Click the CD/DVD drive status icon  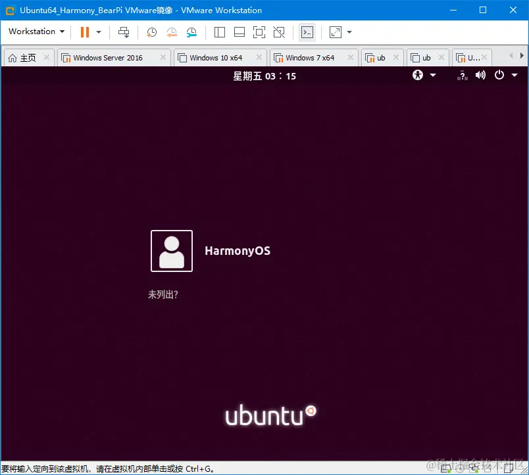pos(460,468)
